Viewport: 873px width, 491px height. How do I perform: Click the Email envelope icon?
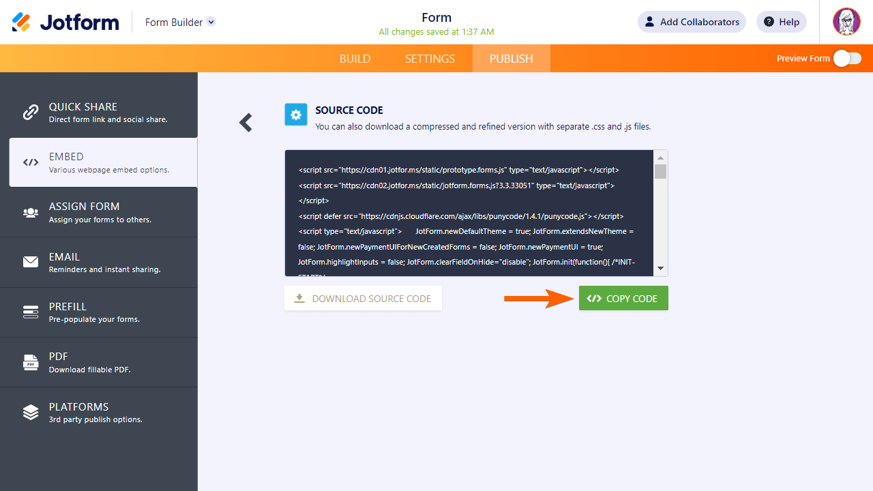coord(31,262)
